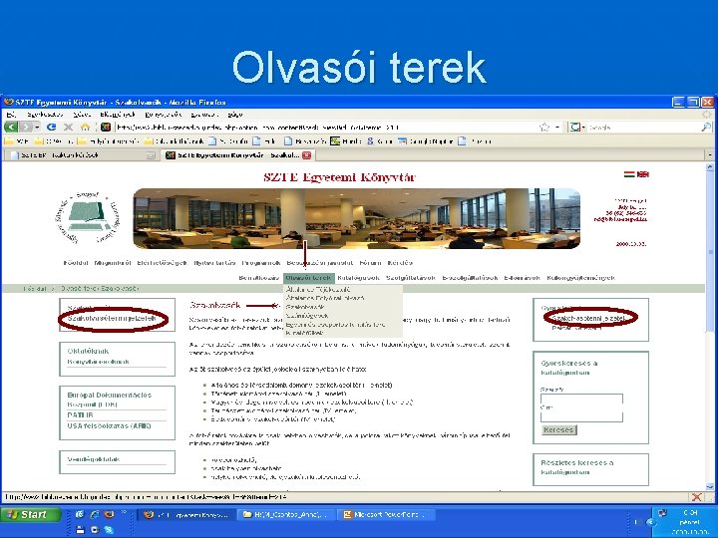Open the Magunkról site menu item
The image size is (718, 538).
click(113, 263)
